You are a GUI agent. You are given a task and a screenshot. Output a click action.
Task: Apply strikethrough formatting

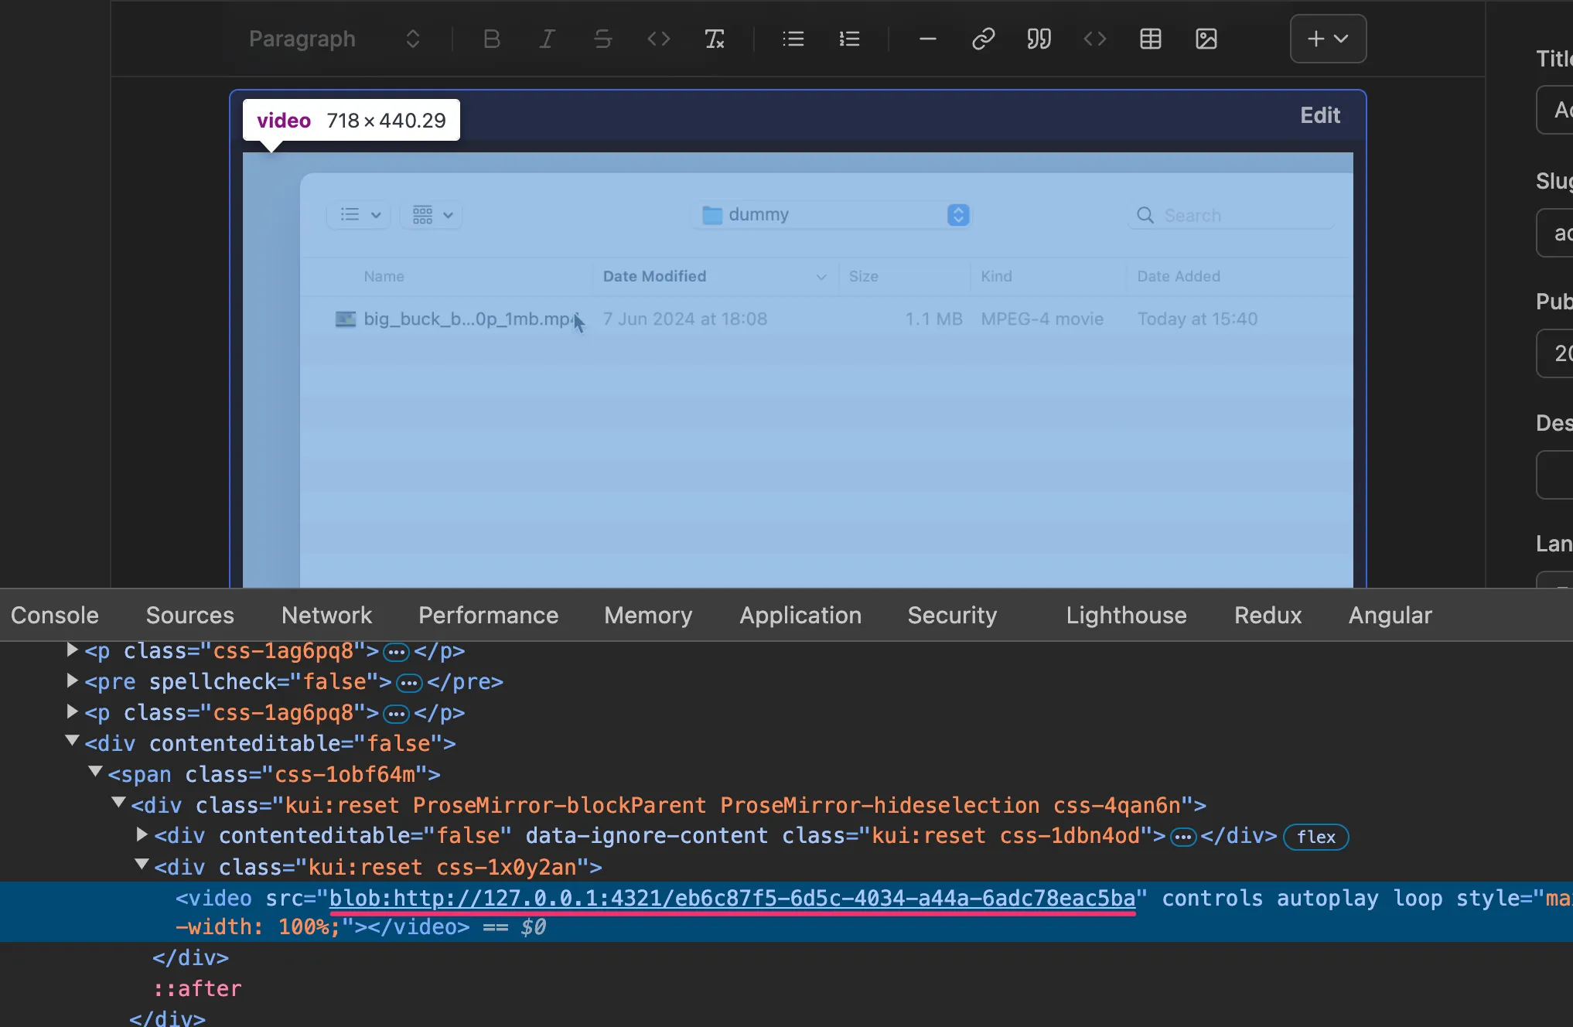pyautogui.click(x=602, y=39)
